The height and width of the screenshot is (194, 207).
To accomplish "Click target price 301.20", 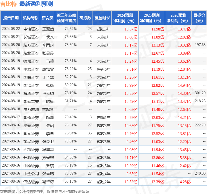I will tap(200, 93).
